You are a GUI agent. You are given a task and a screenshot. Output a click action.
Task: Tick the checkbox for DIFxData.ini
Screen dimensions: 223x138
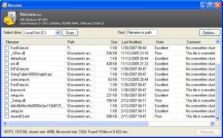[7, 69]
